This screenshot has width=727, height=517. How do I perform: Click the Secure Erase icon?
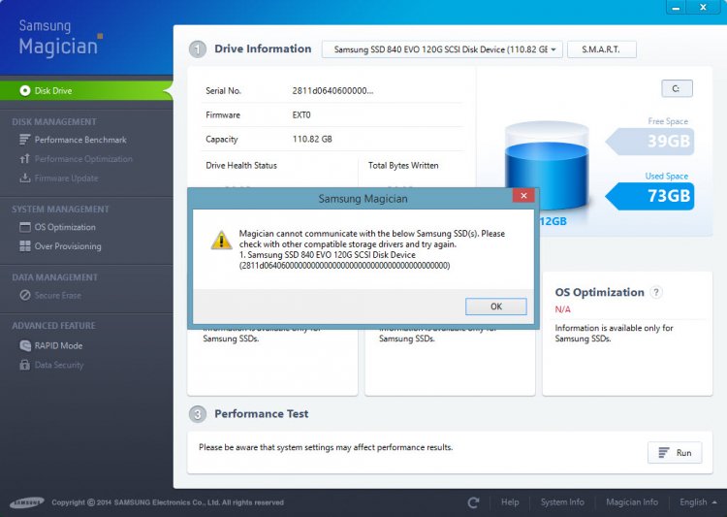[25, 295]
